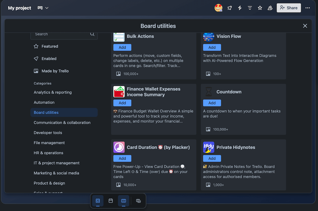The height and width of the screenshot is (211, 318).
Task: Click the boards switcher icon bottom right
Action: tap(138, 201)
